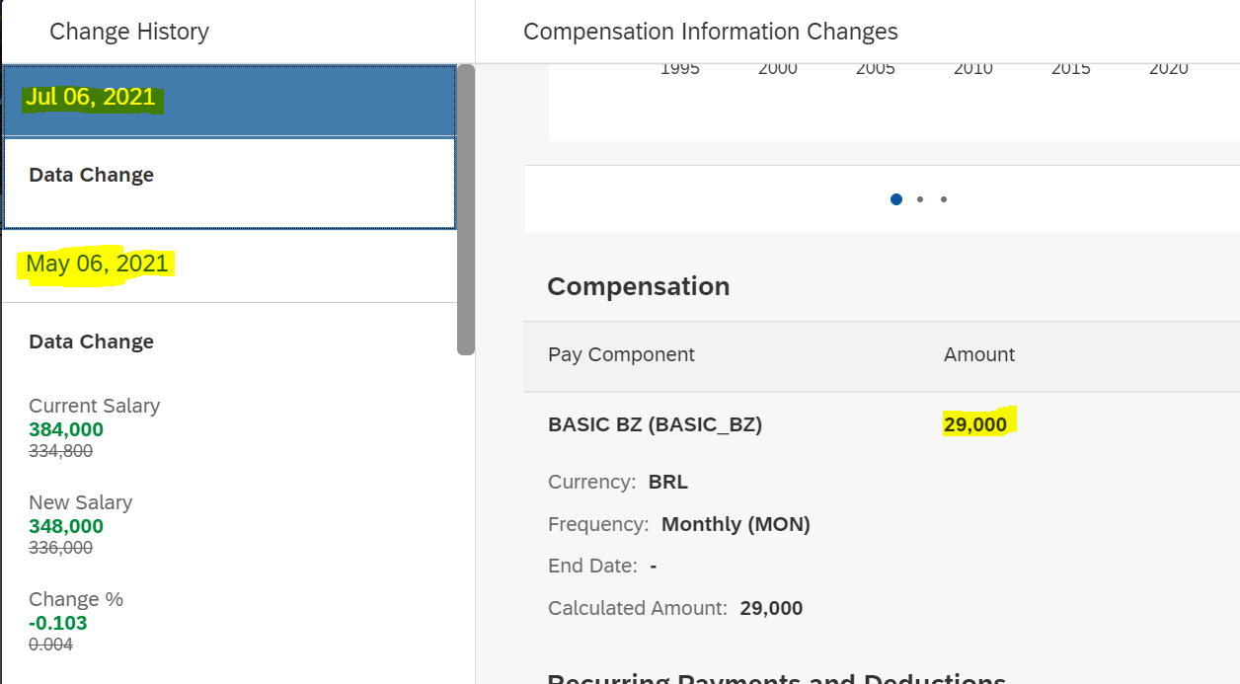This screenshot has height=684, width=1240.
Task: Click the Pay Component column header
Action: point(622,354)
